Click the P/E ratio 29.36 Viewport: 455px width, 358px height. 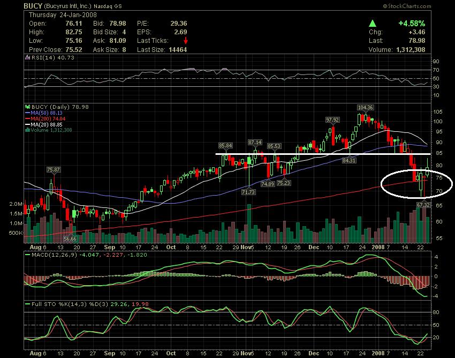178,24
